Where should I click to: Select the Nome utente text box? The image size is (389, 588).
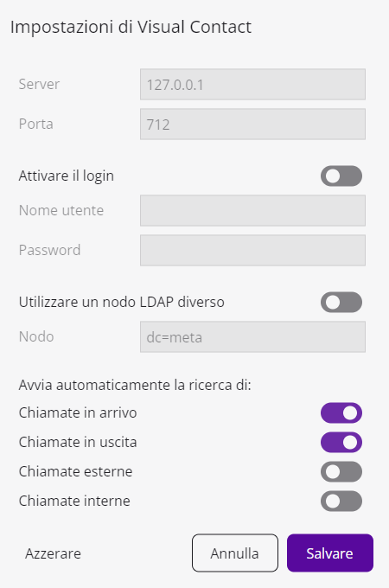[x=252, y=210]
